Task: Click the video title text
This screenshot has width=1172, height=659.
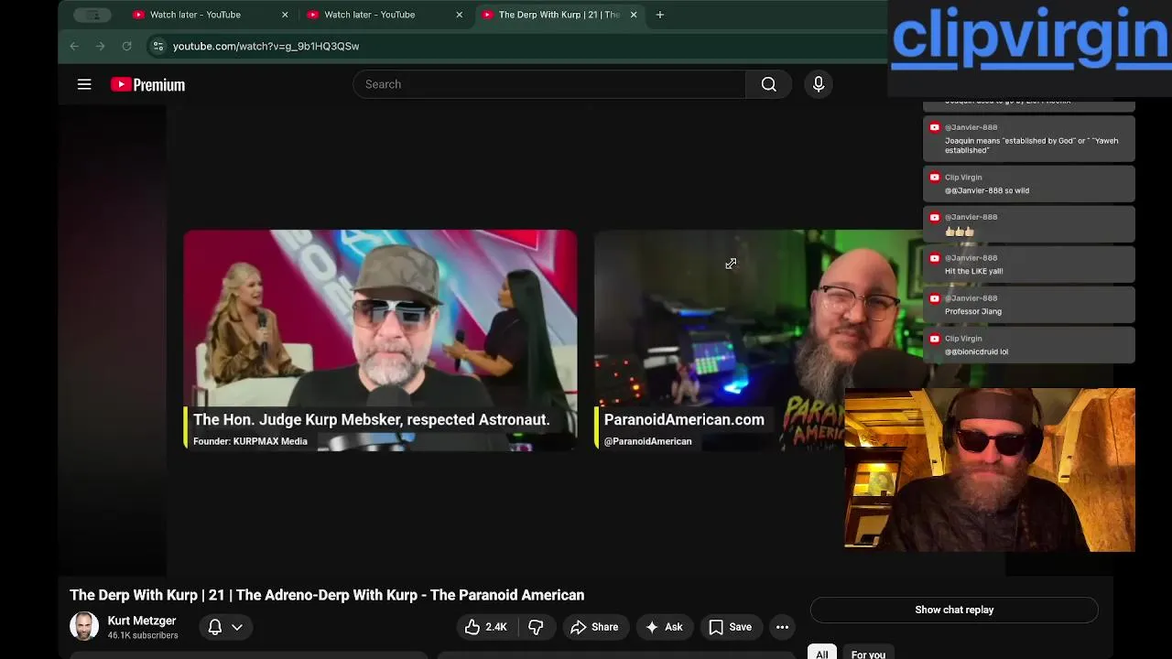Action: pyautogui.click(x=327, y=595)
